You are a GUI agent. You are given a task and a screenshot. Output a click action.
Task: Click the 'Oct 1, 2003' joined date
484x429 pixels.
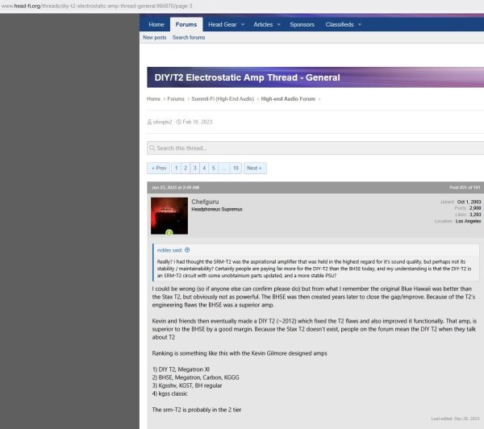[469, 202]
